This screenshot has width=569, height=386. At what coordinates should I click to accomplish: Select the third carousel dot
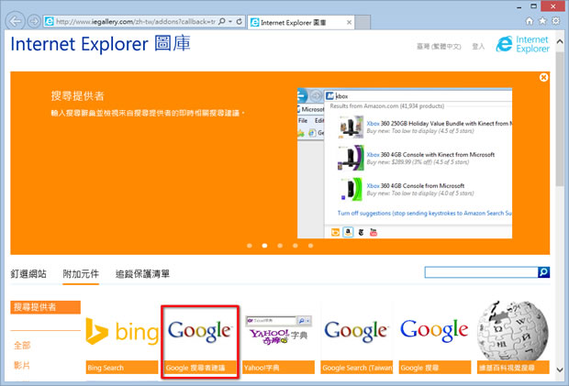(280, 246)
